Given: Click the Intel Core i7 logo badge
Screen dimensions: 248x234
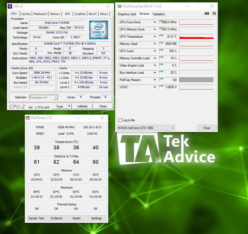Looking at the screenshot, I should click(x=99, y=30).
